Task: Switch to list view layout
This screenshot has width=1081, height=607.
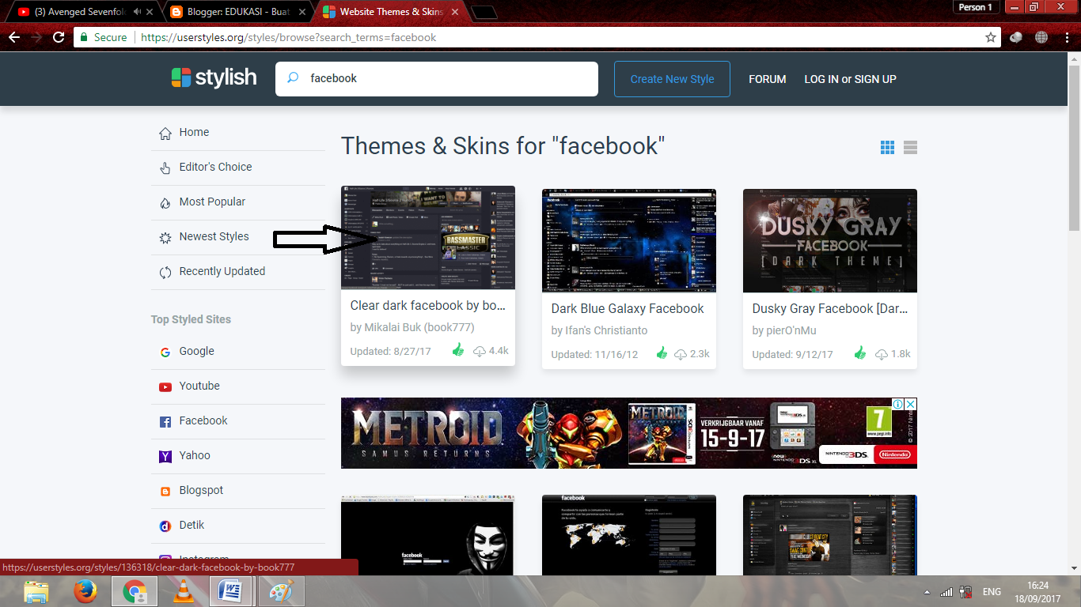Action: click(910, 147)
